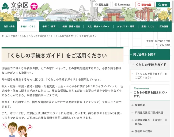Viewport: 174px width, 137px height.
Task: Click the couple with question marks illustration
Action: pos(17,129)
